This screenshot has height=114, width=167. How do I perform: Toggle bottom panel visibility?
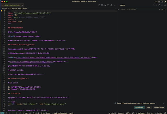tap(162, 2)
